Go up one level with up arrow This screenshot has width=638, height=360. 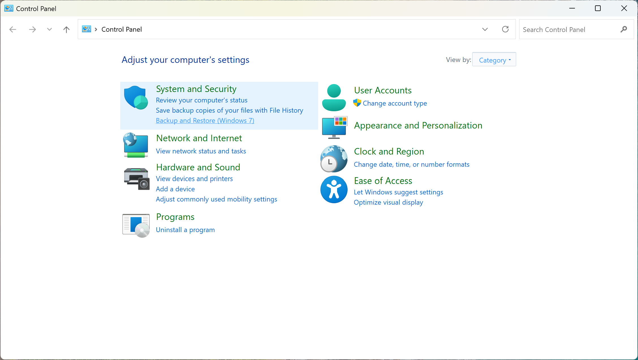pos(66,29)
